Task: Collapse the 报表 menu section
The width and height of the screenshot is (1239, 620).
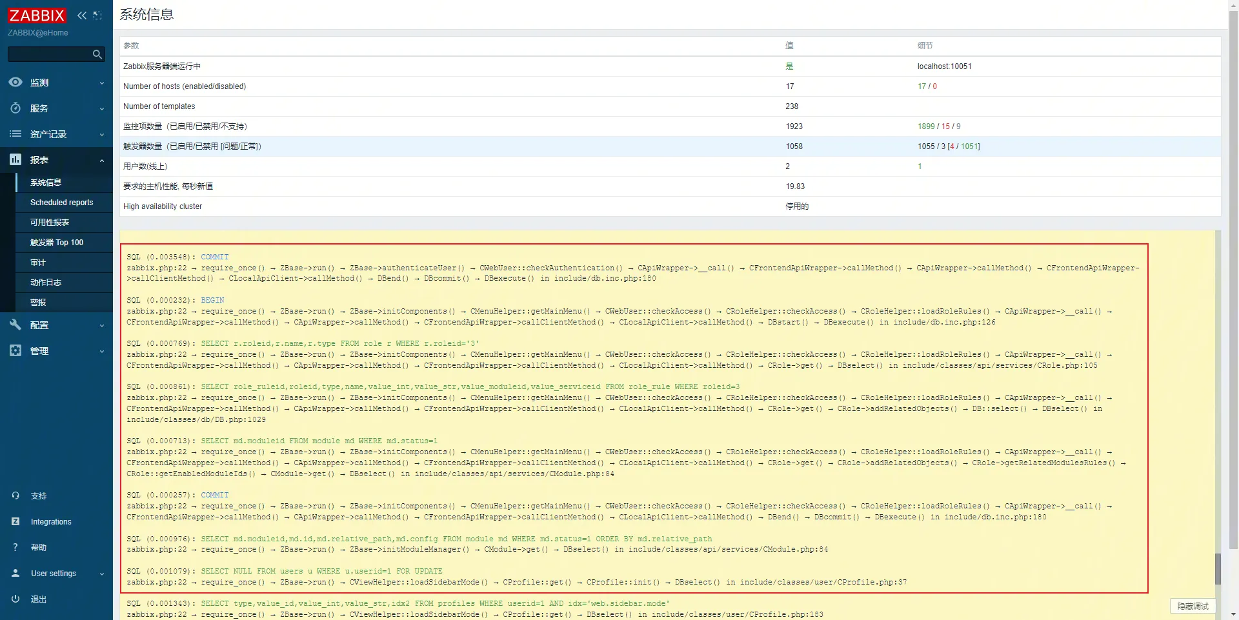Action: point(102,161)
